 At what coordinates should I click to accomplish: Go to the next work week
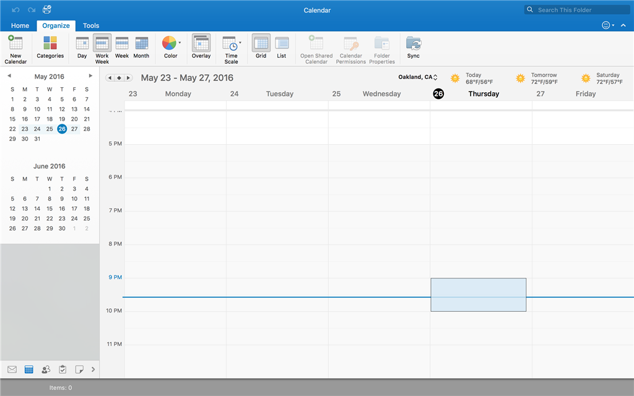pos(129,77)
